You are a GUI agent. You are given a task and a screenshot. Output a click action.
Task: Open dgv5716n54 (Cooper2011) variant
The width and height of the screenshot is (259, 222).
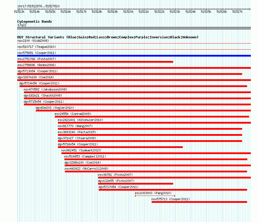(x=78, y=144)
